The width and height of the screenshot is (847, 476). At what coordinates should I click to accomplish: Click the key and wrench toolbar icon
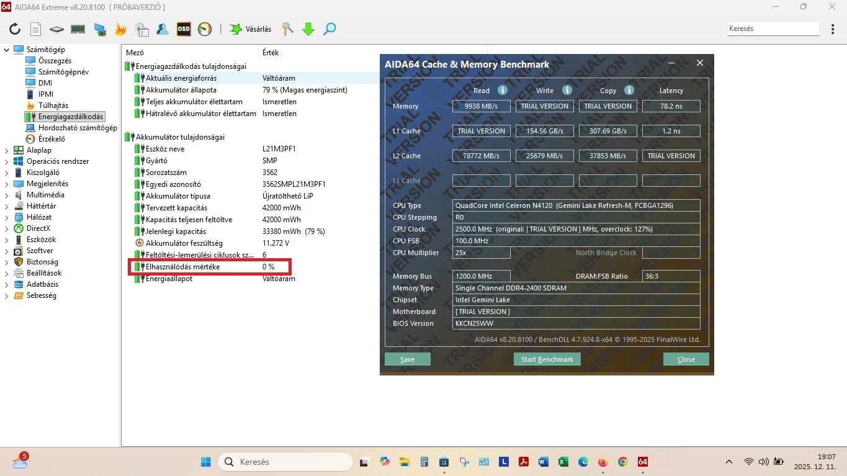point(287,29)
